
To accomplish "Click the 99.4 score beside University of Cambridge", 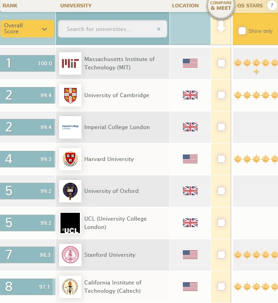I will coord(46,95).
